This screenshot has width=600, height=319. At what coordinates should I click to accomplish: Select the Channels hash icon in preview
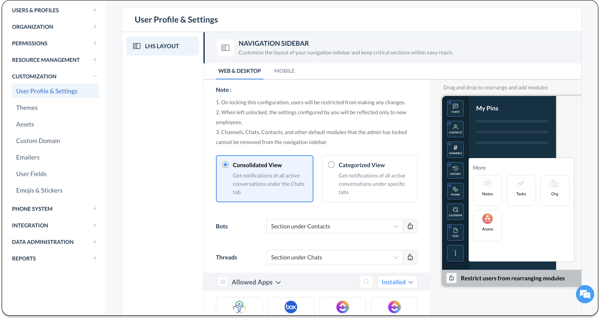(455, 150)
